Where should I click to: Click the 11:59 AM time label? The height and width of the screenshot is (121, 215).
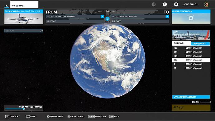click(31, 107)
